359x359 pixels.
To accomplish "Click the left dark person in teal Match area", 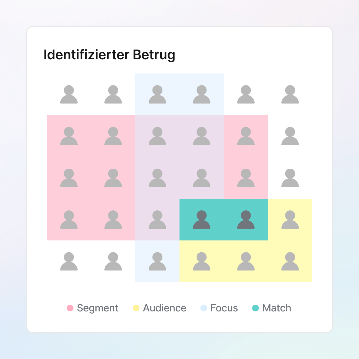I will (201, 220).
